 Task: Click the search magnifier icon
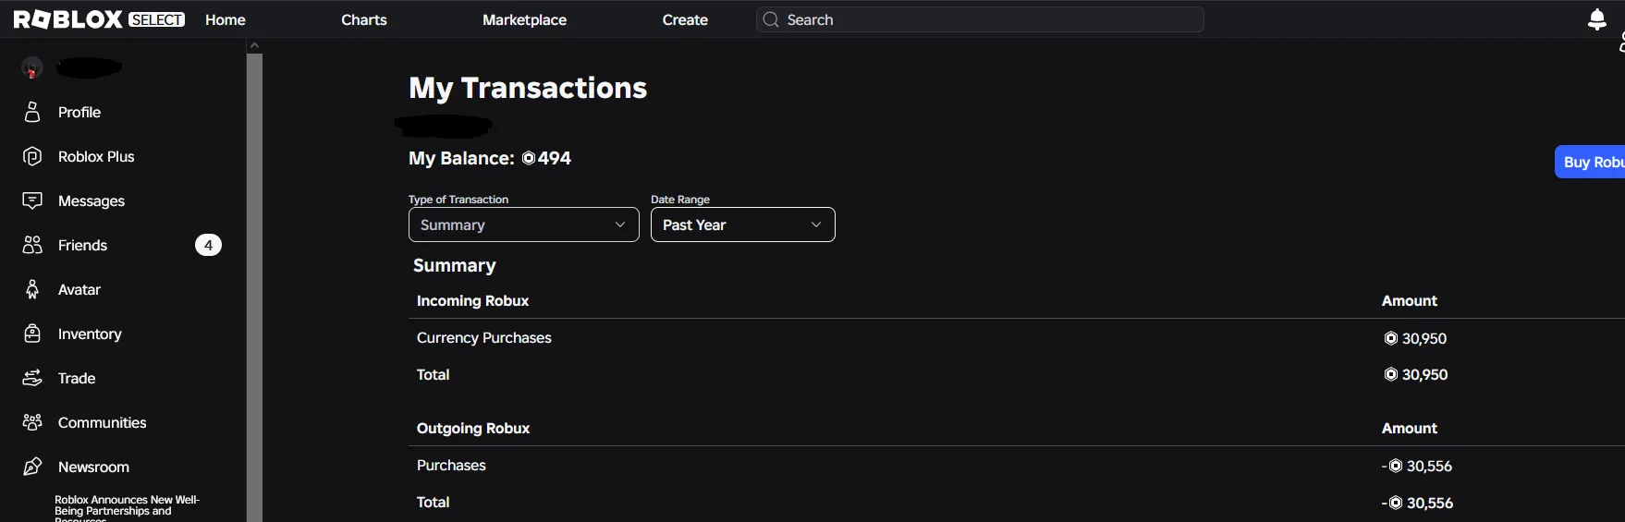tap(771, 19)
